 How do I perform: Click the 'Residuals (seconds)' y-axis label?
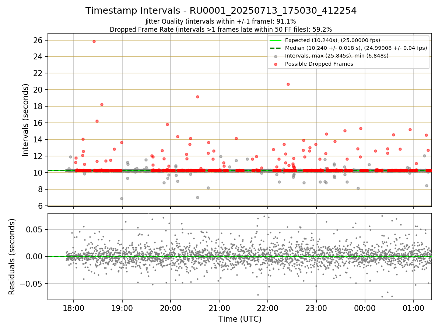click(12, 257)
